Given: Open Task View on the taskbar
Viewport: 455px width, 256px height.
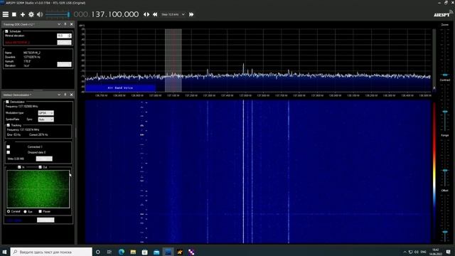Looking at the screenshot, I should 109,252.
